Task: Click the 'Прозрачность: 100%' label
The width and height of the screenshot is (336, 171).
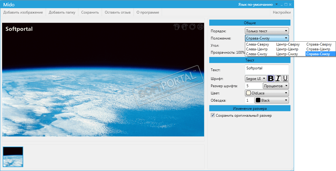Action: [228, 52]
